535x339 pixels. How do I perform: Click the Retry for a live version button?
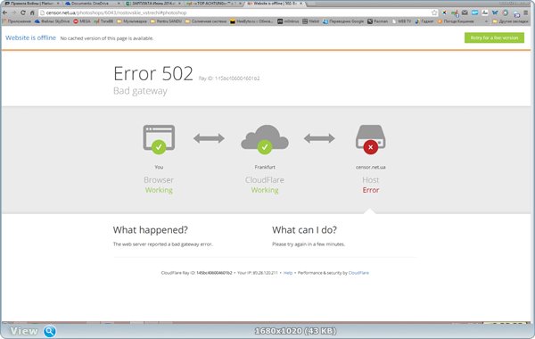pos(494,37)
